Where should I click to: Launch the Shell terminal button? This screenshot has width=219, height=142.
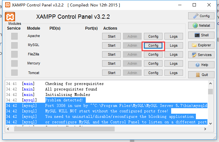pos(201,35)
